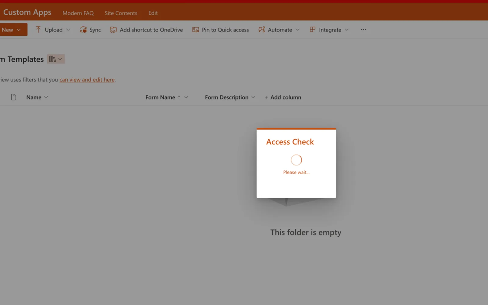
Task: Click the plus icon beside Add column
Action: tap(266, 97)
